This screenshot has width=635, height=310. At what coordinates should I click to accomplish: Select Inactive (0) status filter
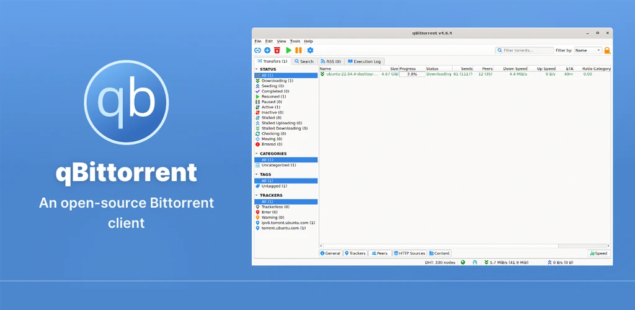point(286,112)
